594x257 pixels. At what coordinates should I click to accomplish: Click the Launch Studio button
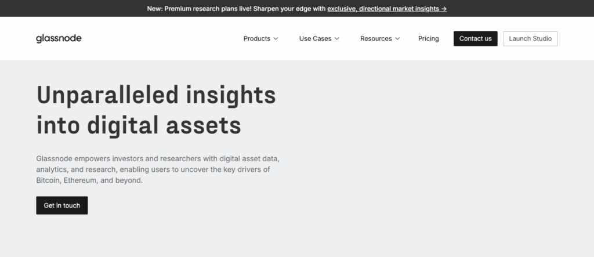pos(530,39)
